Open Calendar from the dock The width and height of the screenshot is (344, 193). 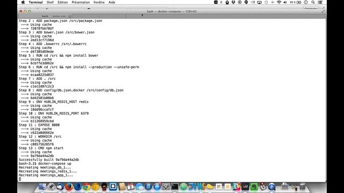tap(131, 187)
